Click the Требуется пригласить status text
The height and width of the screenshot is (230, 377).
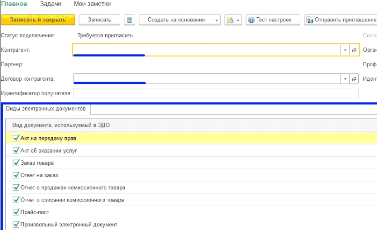coord(105,35)
